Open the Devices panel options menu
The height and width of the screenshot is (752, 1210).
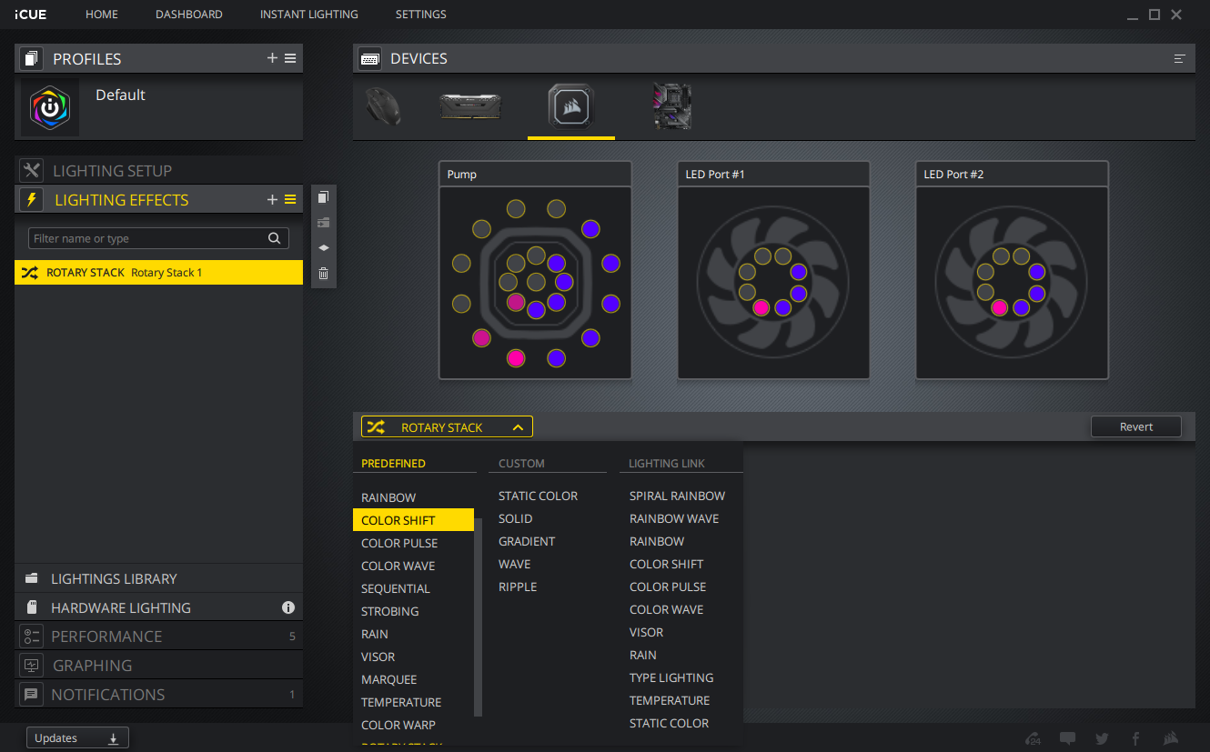[1180, 58]
